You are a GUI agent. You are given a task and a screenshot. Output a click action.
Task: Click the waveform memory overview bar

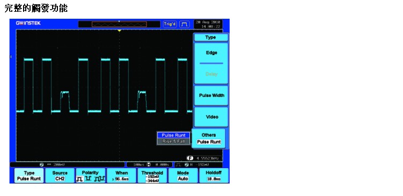click(x=119, y=25)
